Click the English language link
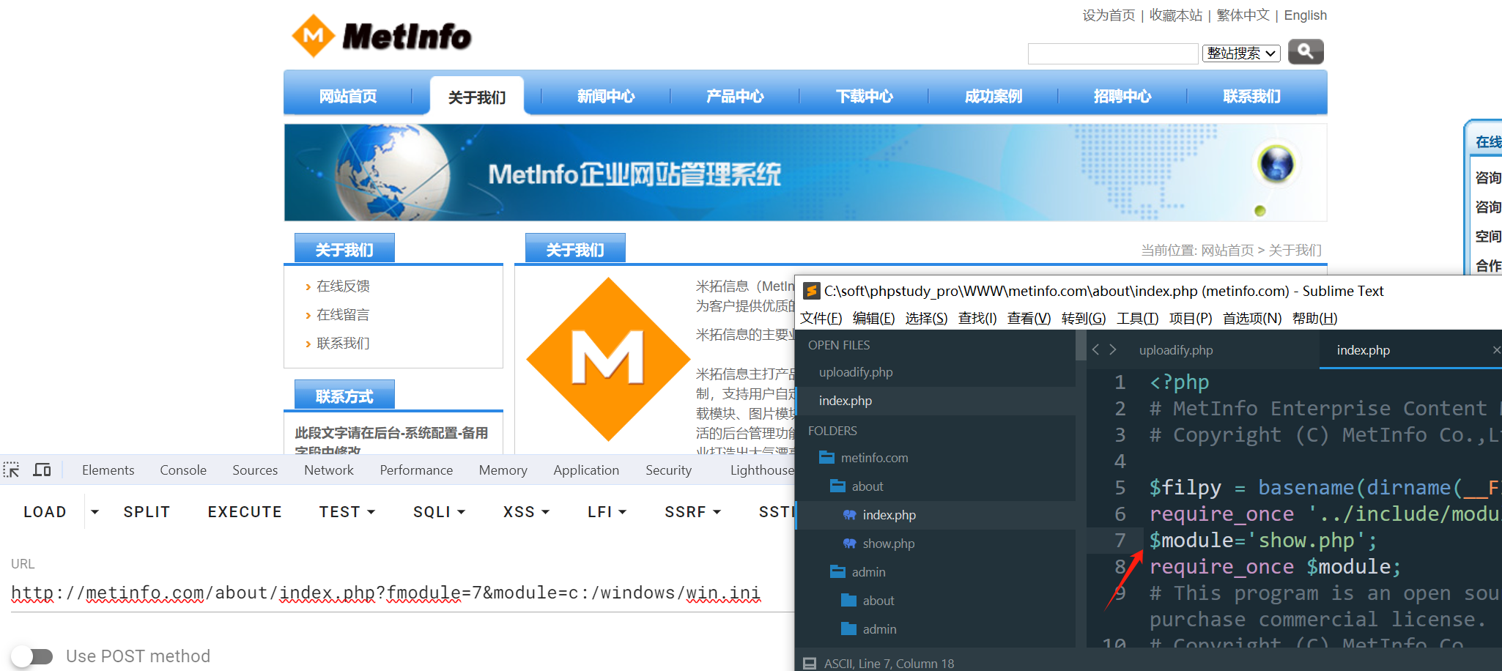This screenshot has height=671, width=1502. coord(1305,15)
